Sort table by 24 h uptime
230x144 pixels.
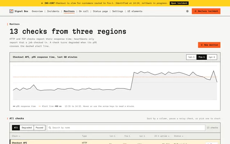click(x=162, y=136)
